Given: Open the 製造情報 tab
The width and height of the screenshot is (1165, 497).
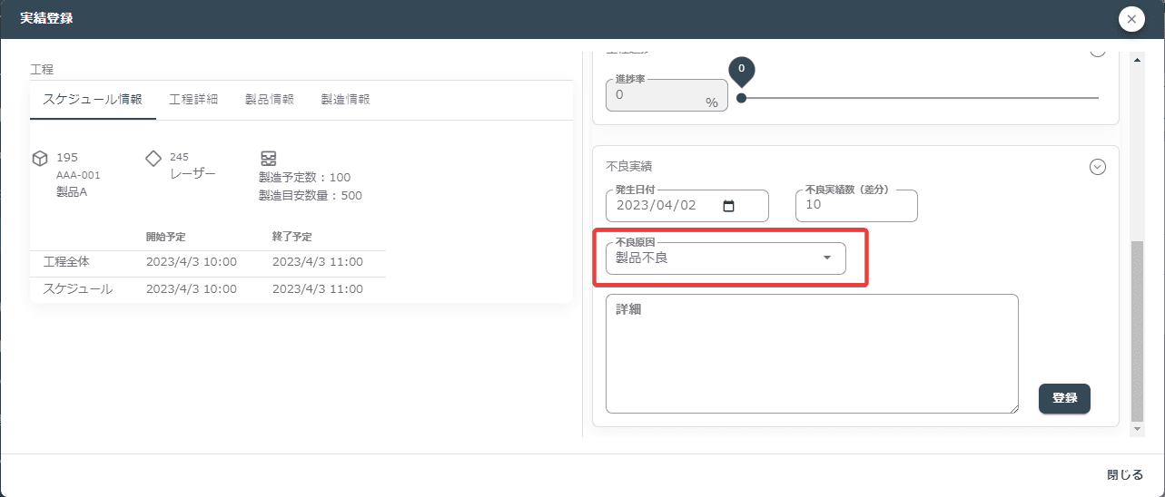Looking at the screenshot, I should coord(346,100).
